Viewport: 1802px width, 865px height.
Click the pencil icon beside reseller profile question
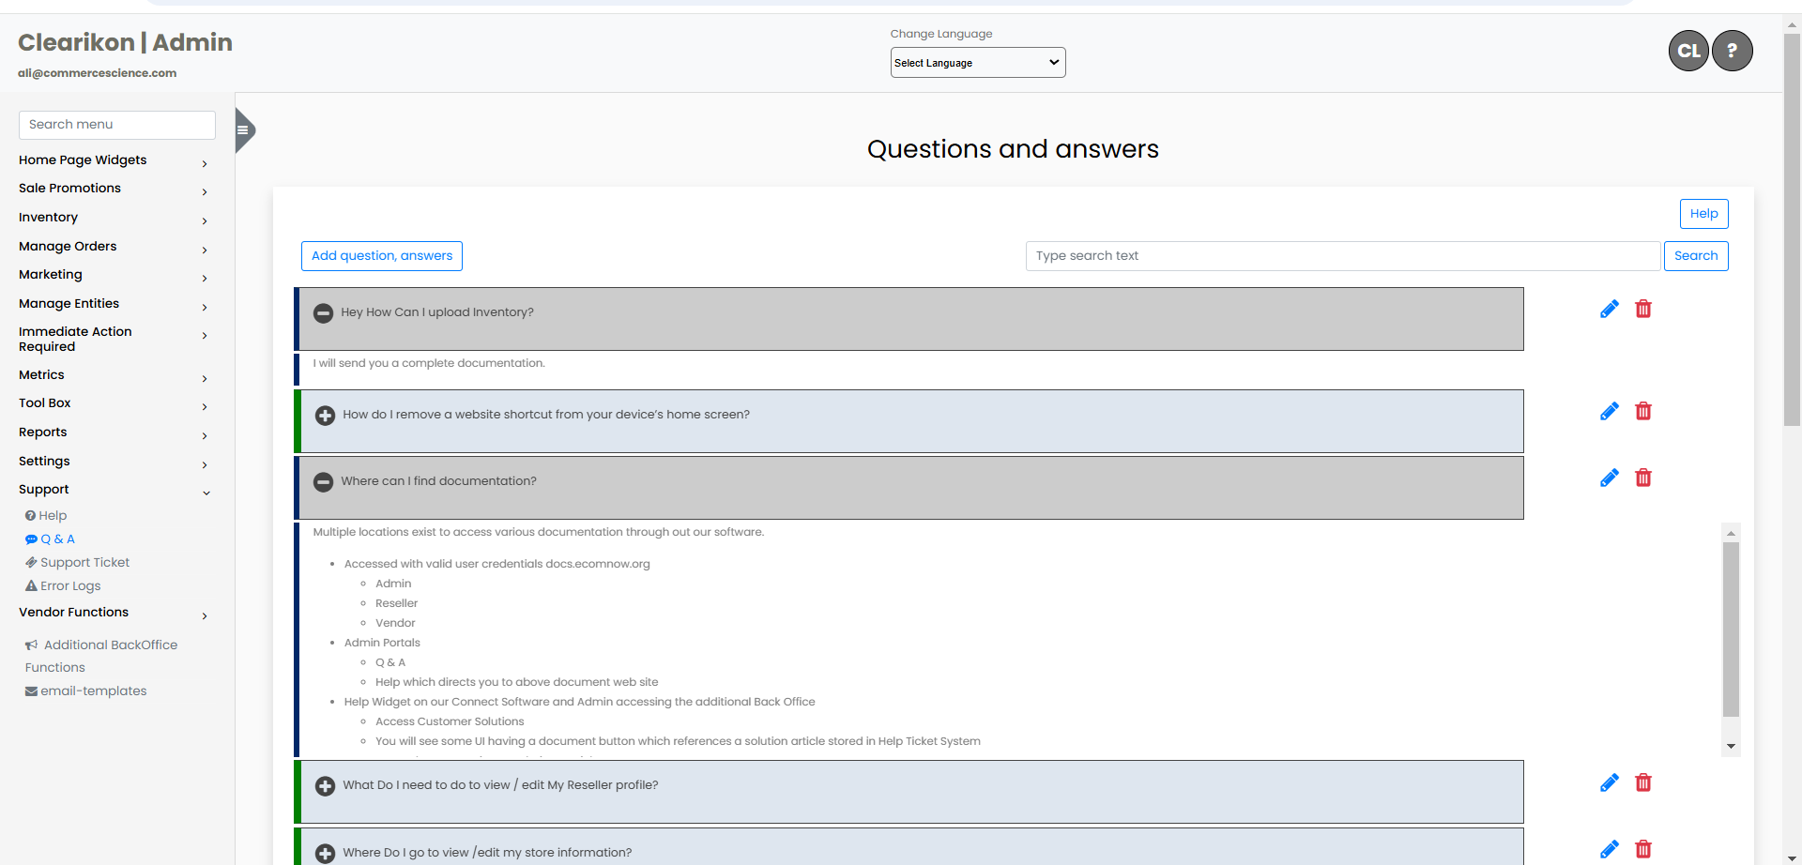click(1609, 782)
